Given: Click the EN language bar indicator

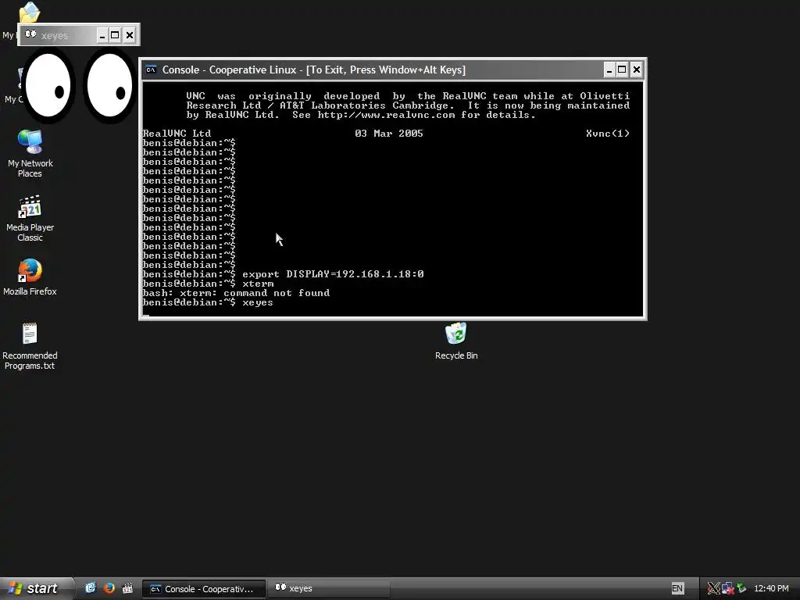Looking at the screenshot, I should 677,588.
